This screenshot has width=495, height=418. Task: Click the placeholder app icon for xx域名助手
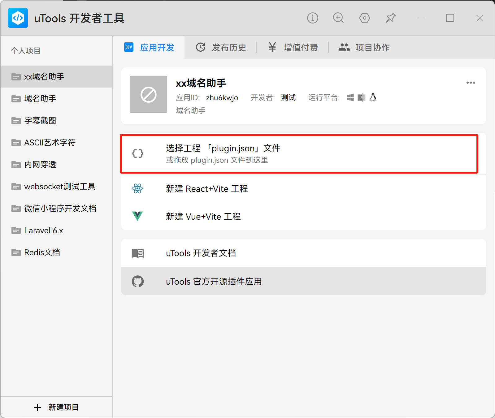(149, 95)
